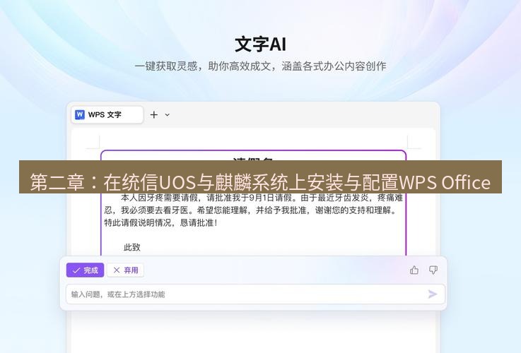The image size is (521, 353).
Task: Add a new tab with plus icon
Action: click(x=154, y=115)
